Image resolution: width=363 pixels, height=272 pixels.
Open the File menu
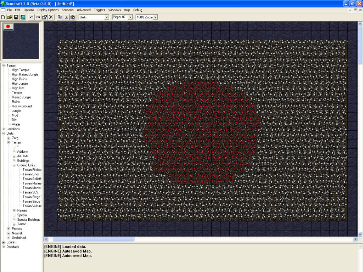10,10
